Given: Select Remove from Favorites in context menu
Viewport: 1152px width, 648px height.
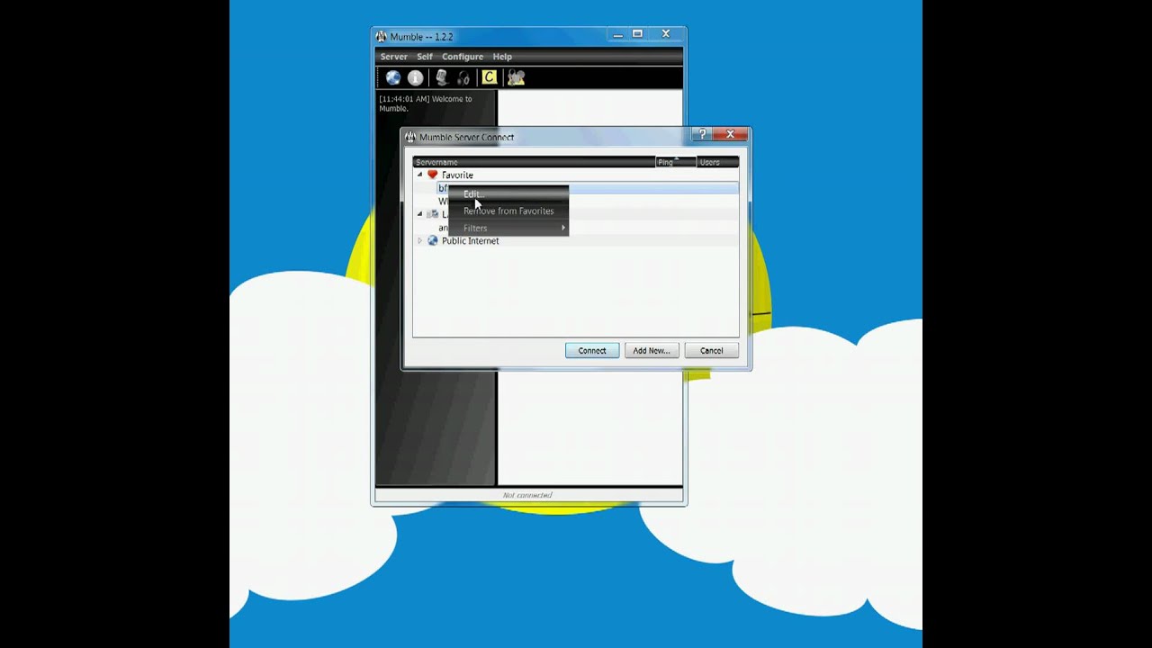Looking at the screenshot, I should (x=508, y=211).
